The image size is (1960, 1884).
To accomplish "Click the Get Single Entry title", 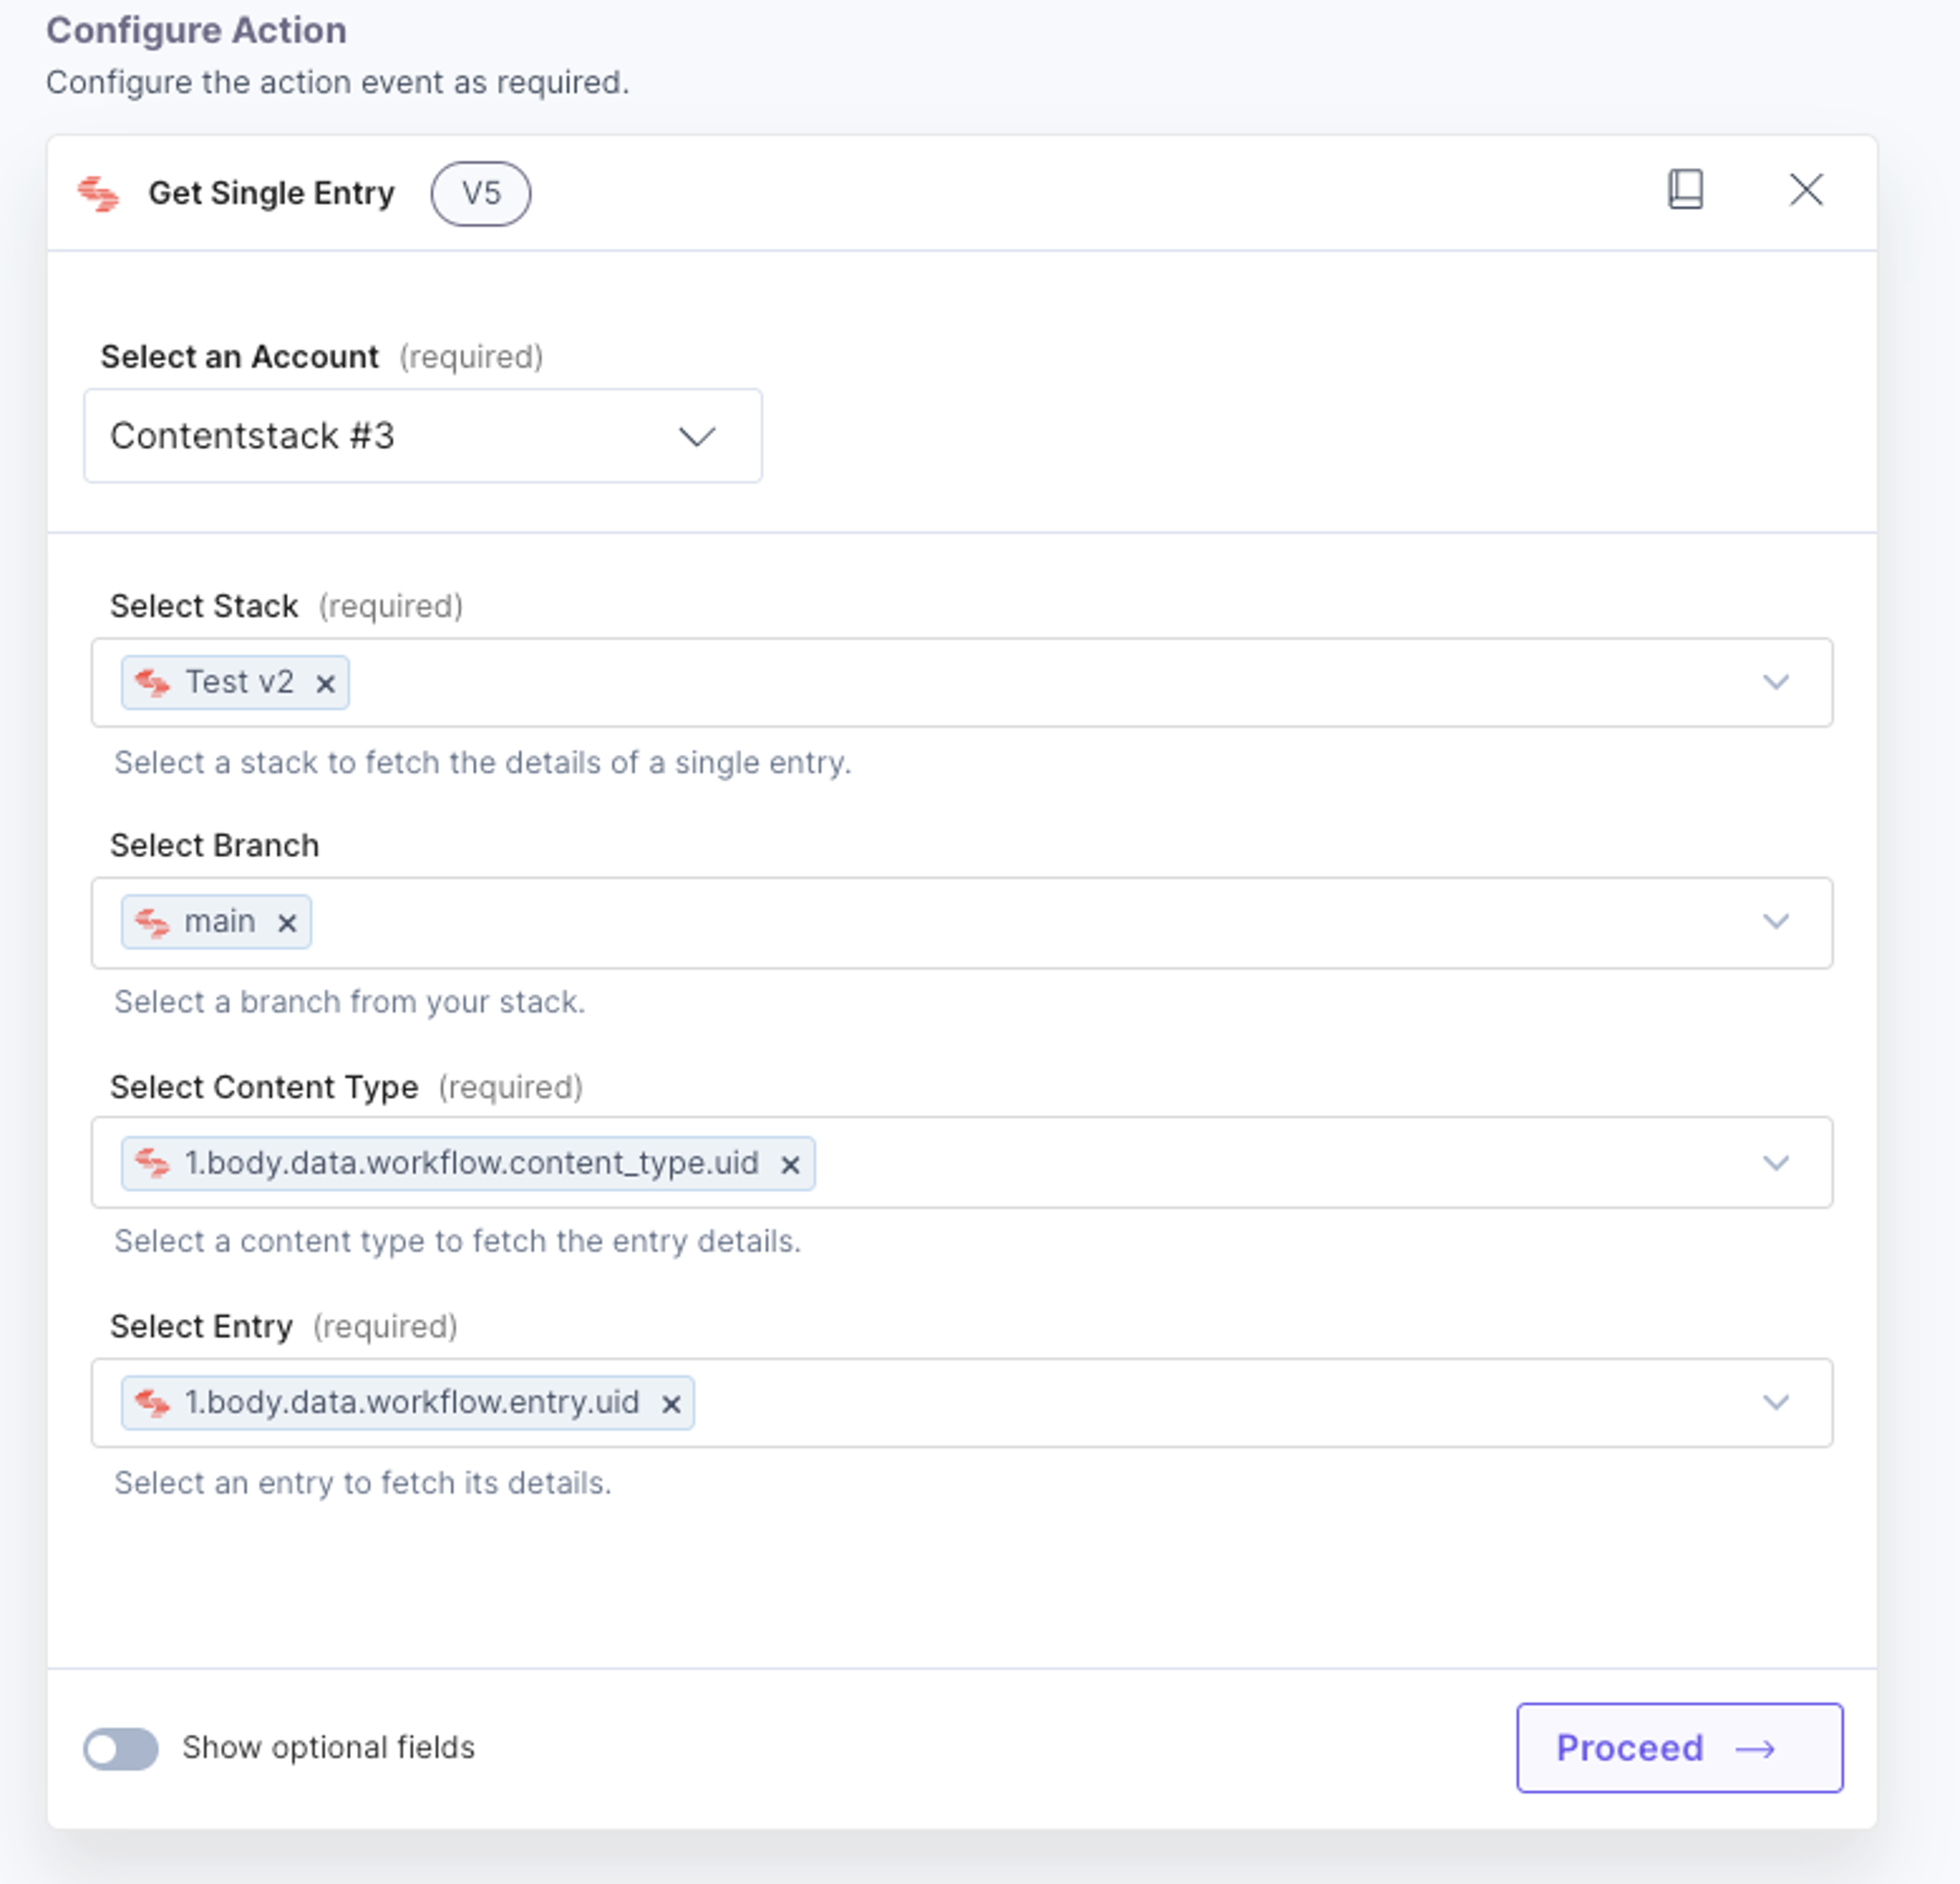I will pyautogui.click(x=271, y=193).
